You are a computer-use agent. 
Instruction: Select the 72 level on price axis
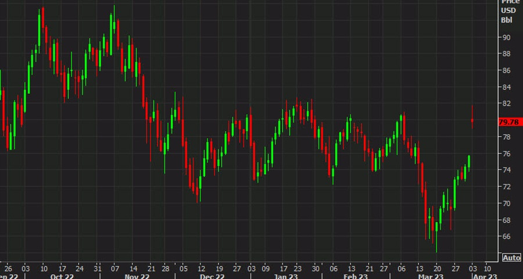tap(506, 187)
